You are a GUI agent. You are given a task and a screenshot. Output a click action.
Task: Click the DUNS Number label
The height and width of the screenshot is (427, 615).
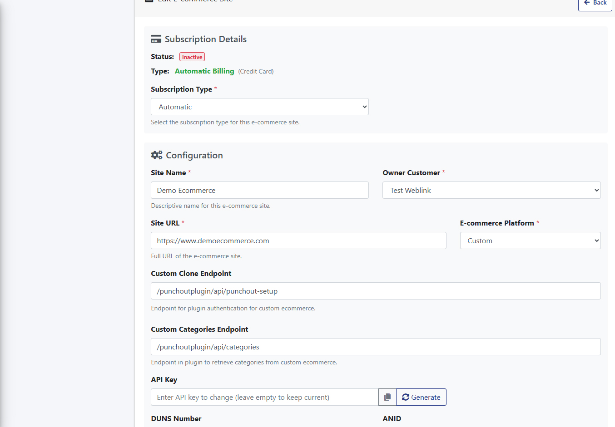176,418
